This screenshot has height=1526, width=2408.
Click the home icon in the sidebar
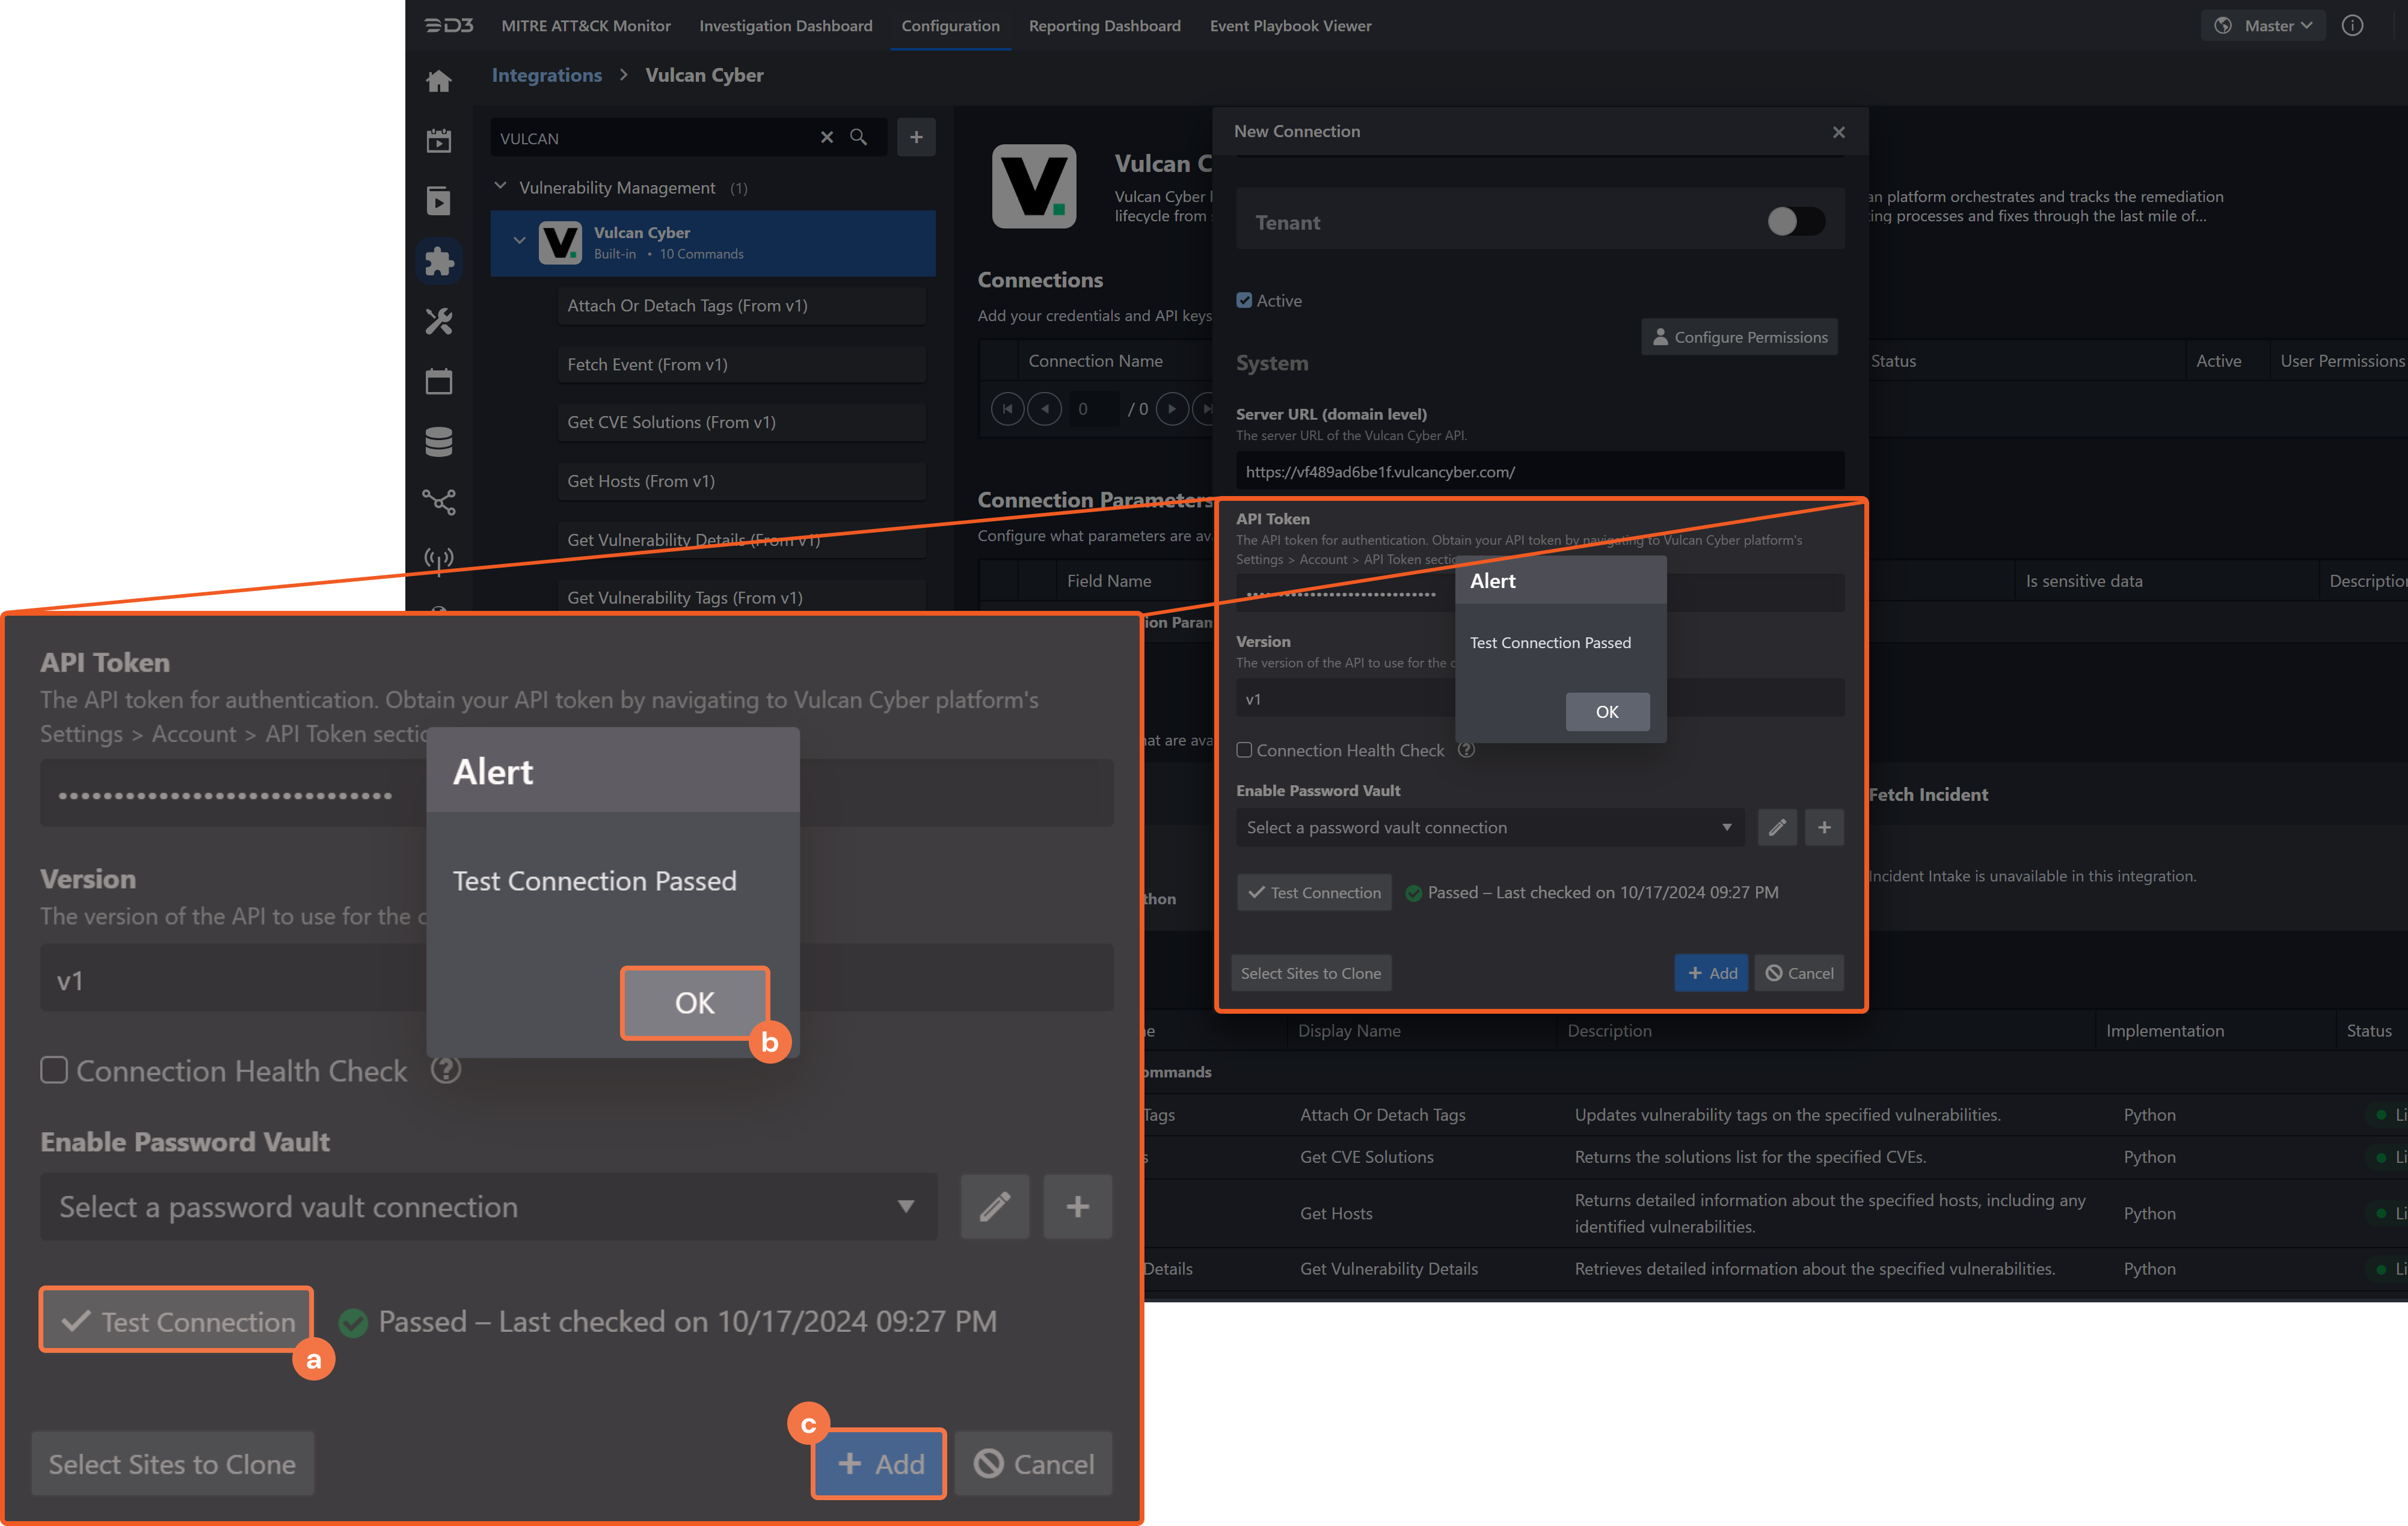point(438,81)
